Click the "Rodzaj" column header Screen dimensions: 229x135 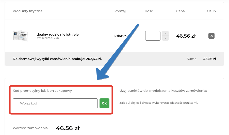pos(120,11)
